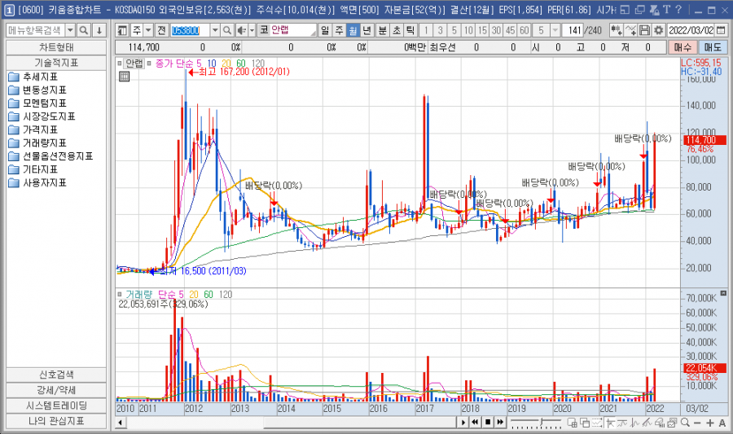
Task: Click the chart zoom slider handle at bottom
Action: (x=542, y=423)
